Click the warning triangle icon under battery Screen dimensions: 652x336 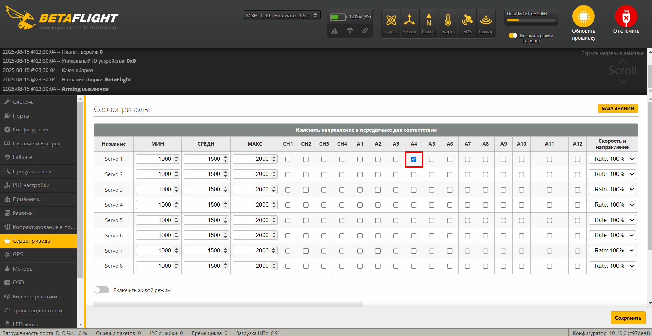335,31
